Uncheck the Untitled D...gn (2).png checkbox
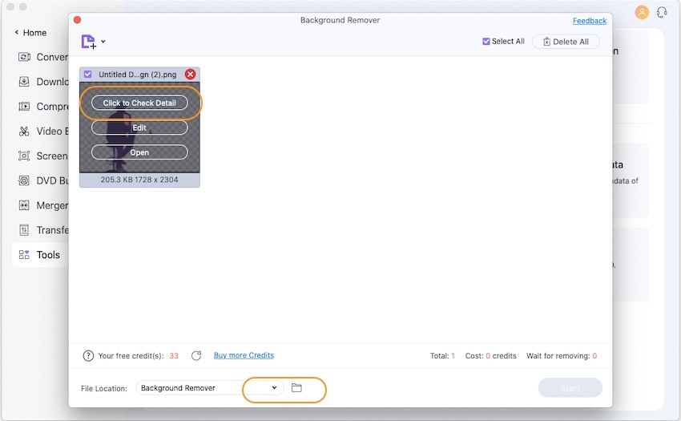This screenshot has width=681, height=421. 88,75
